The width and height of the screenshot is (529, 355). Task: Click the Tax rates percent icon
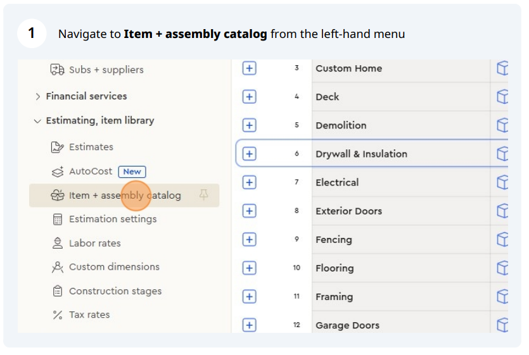point(58,315)
